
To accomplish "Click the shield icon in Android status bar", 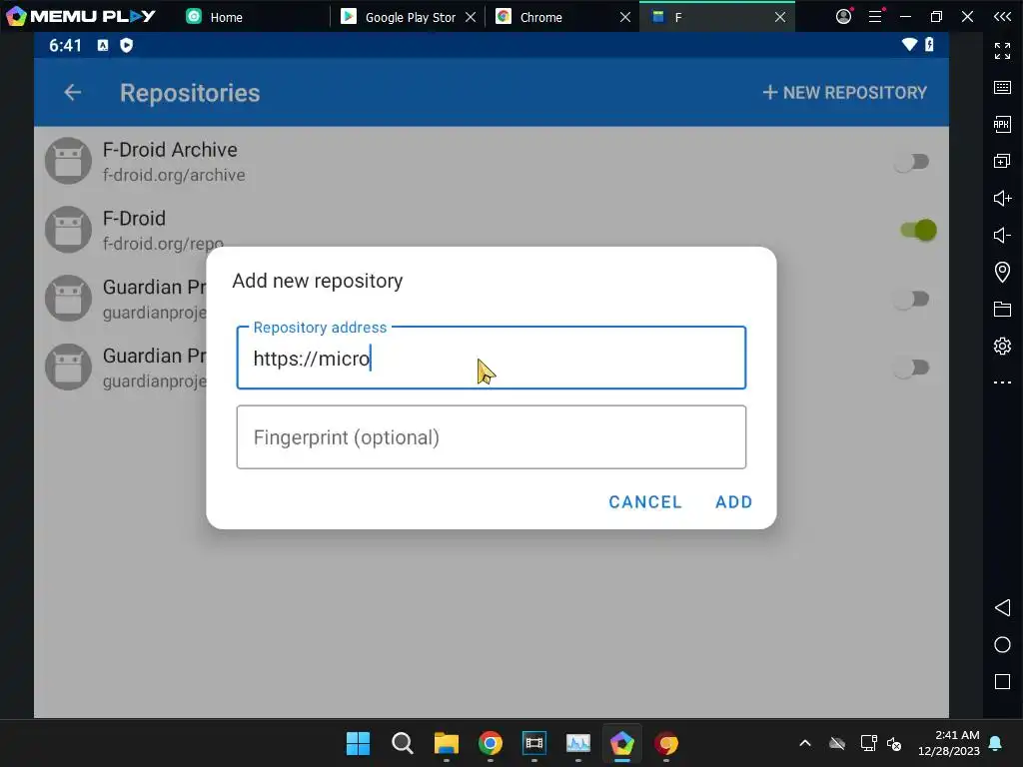I will (x=127, y=45).
